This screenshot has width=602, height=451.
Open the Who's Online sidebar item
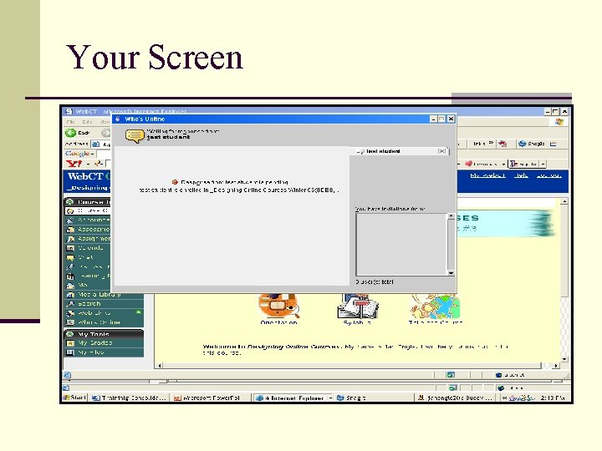[x=99, y=322]
